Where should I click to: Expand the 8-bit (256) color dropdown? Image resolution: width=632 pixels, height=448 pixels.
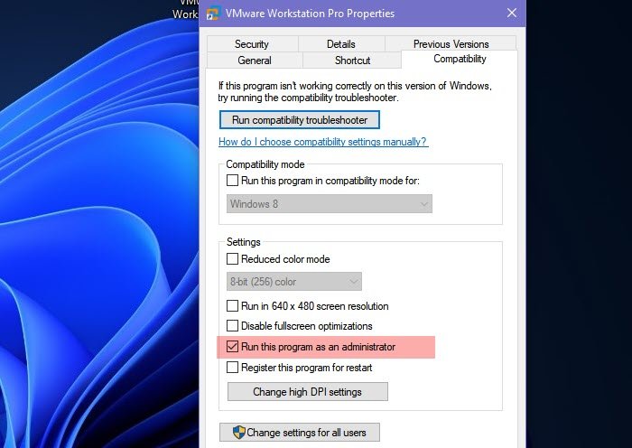[x=293, y=282]
